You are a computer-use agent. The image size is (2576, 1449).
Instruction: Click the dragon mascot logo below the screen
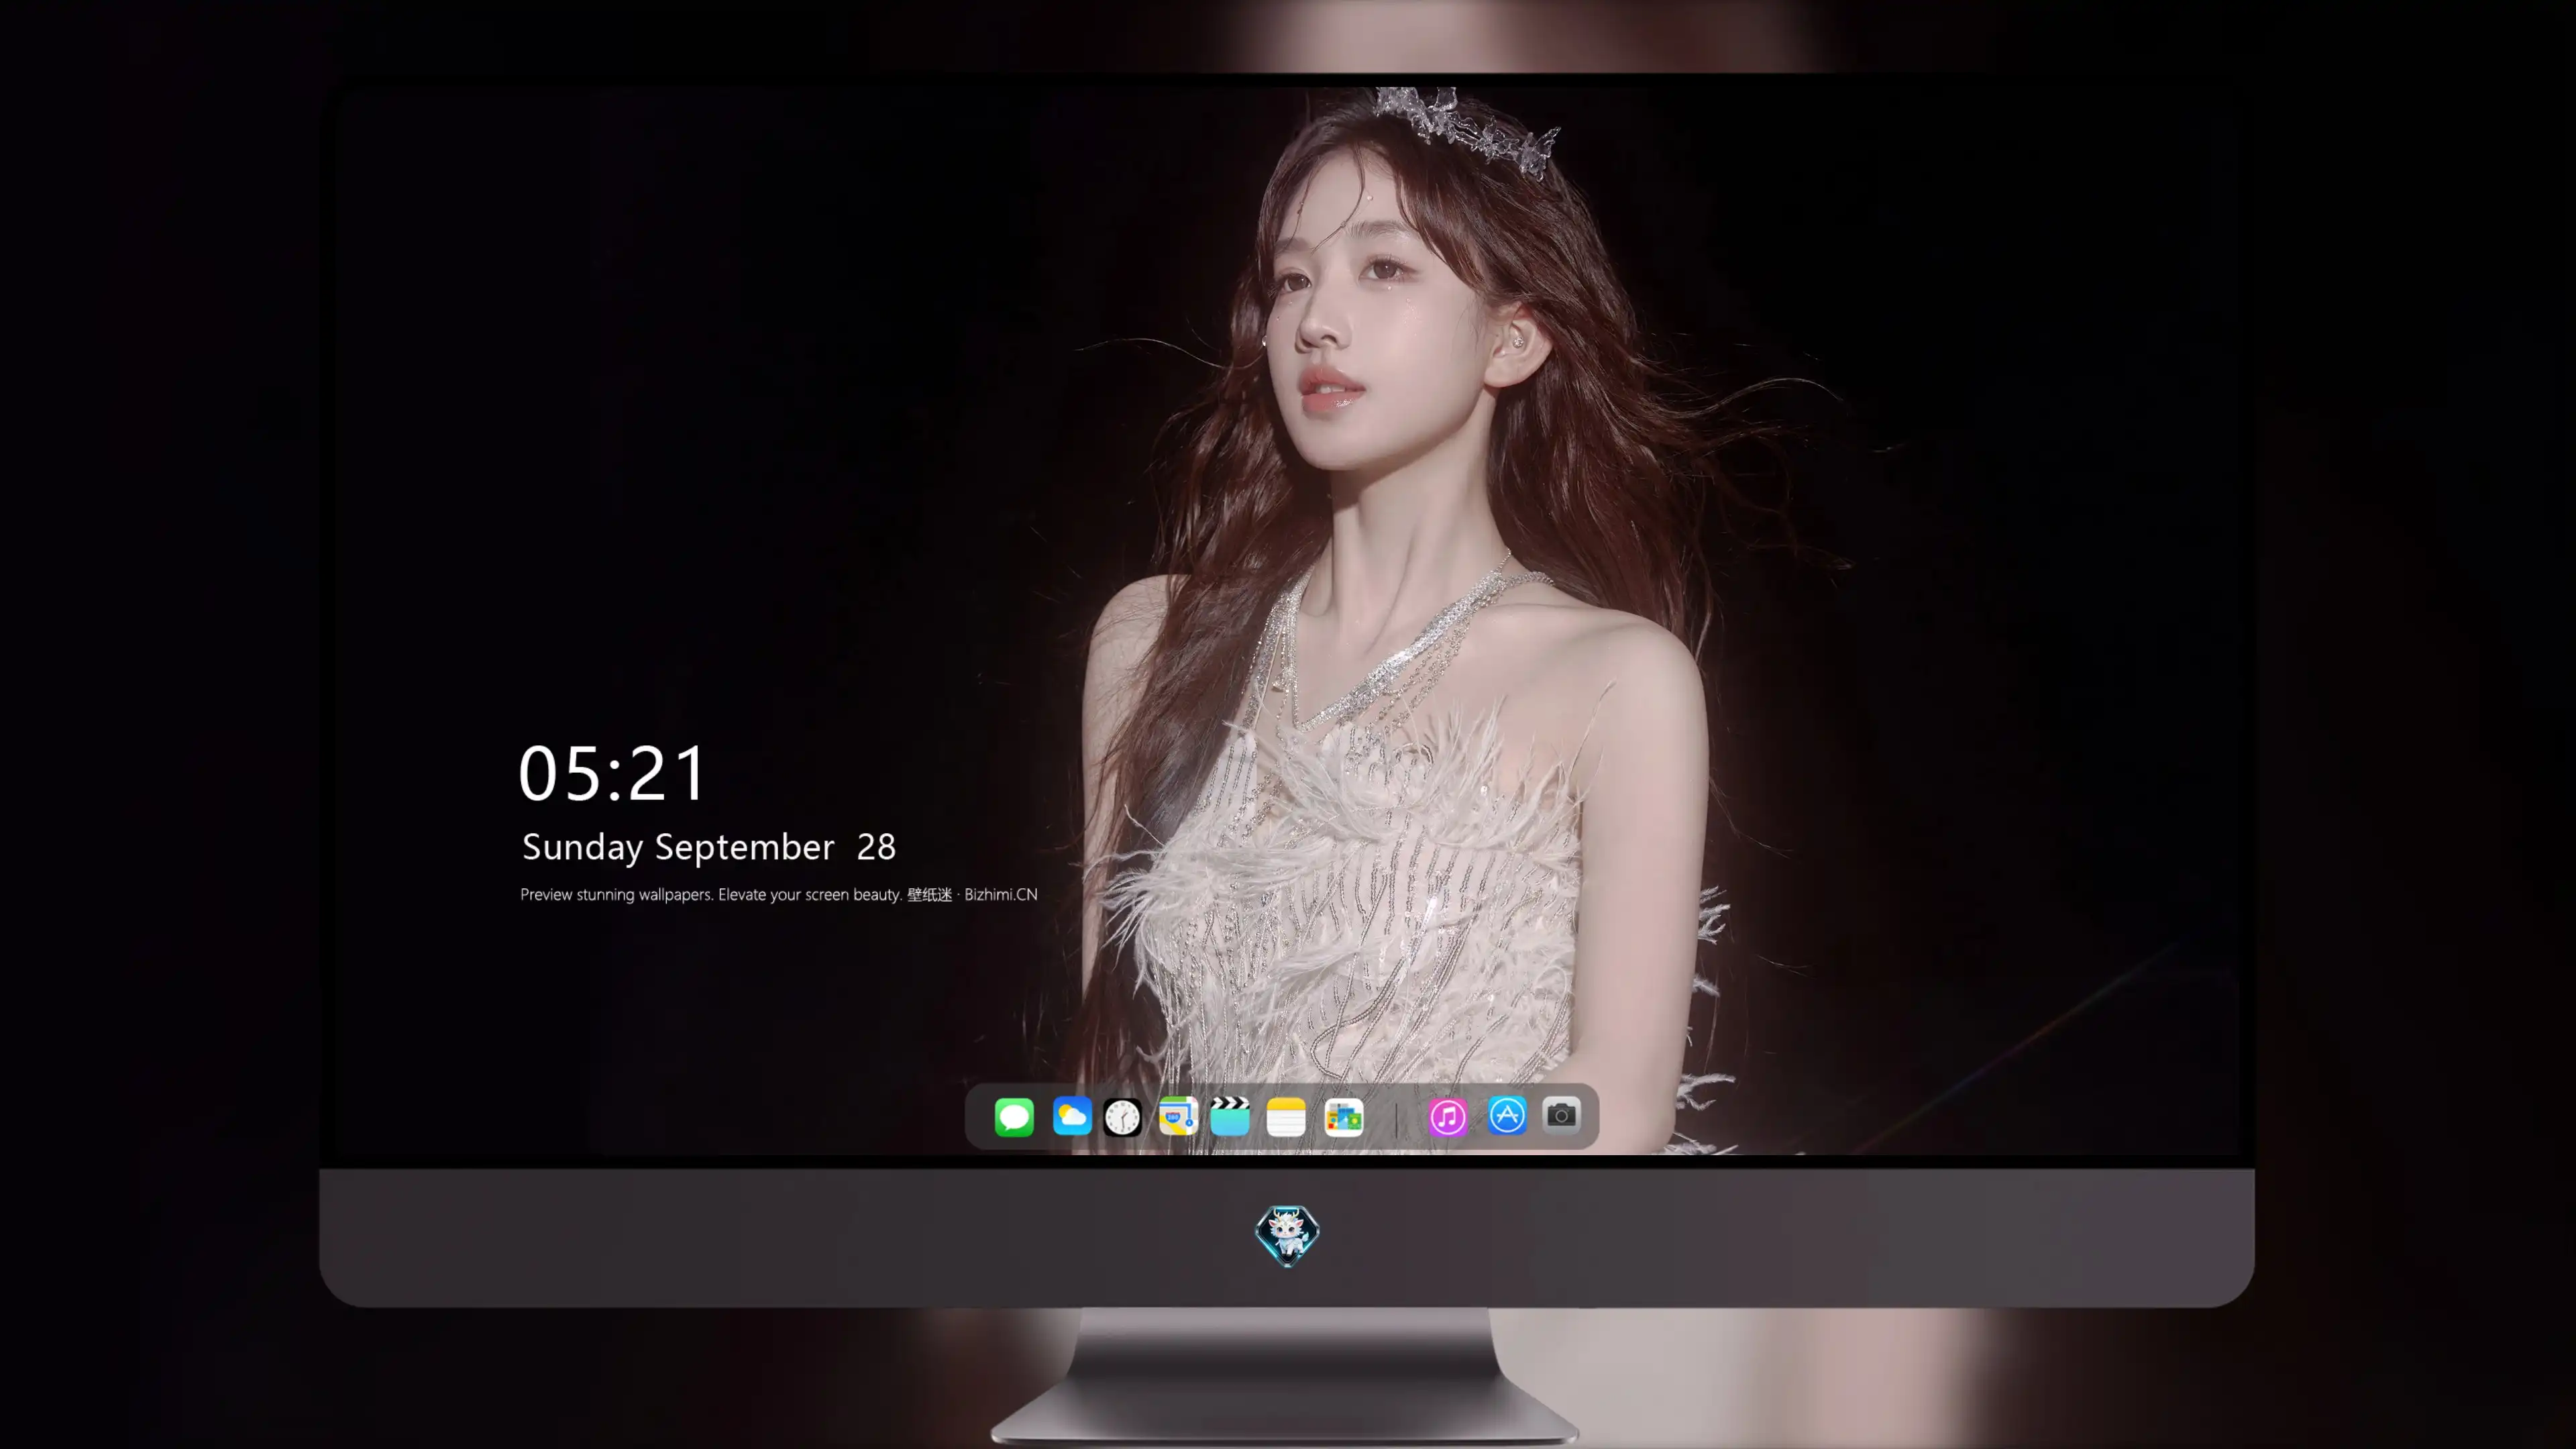coord(1287,1236)
